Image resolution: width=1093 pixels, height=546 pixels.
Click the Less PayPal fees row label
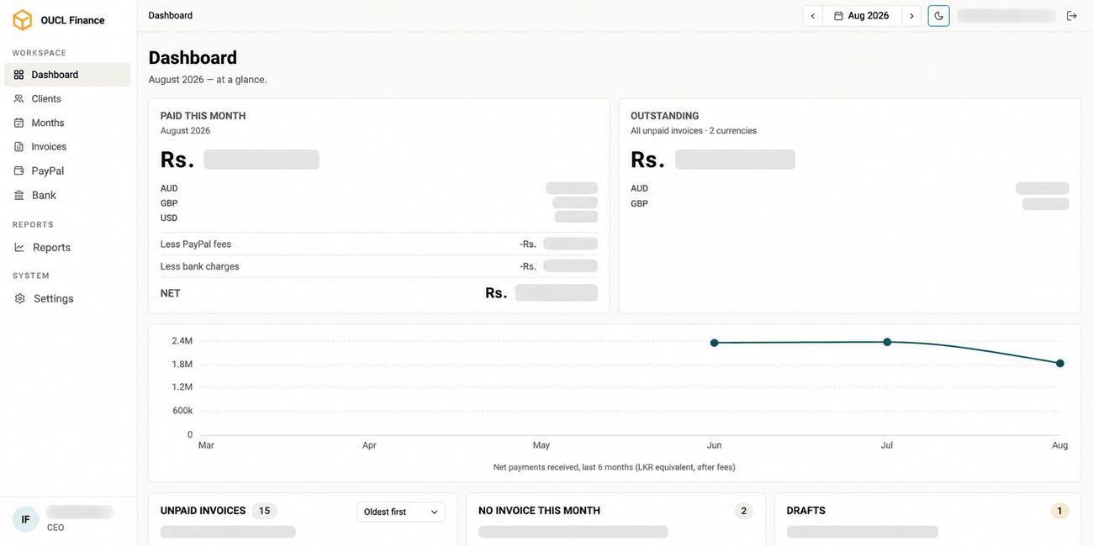(x=196, y=244)
